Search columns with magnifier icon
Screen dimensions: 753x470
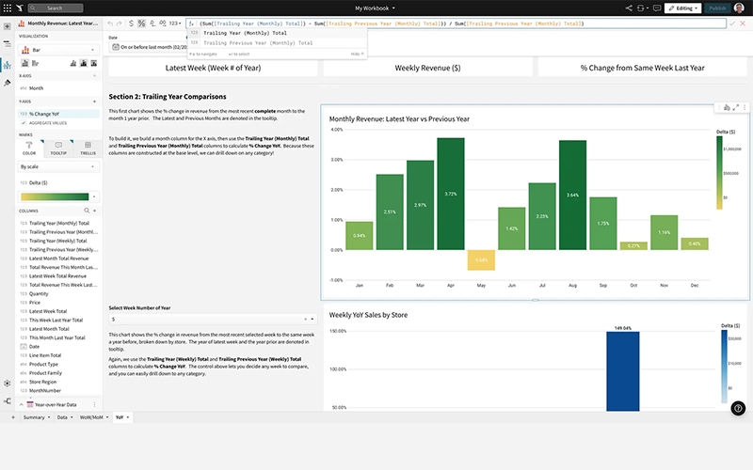(x=88, y=211)
